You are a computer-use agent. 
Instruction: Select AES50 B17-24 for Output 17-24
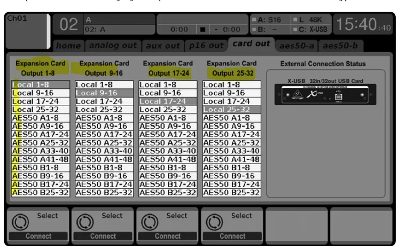[168, 184]
